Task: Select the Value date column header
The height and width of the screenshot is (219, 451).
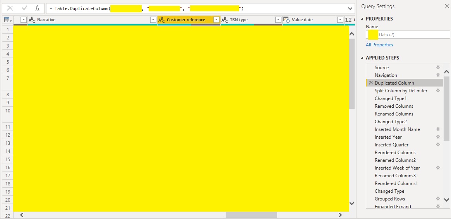Action: click(x=313, y=20)
